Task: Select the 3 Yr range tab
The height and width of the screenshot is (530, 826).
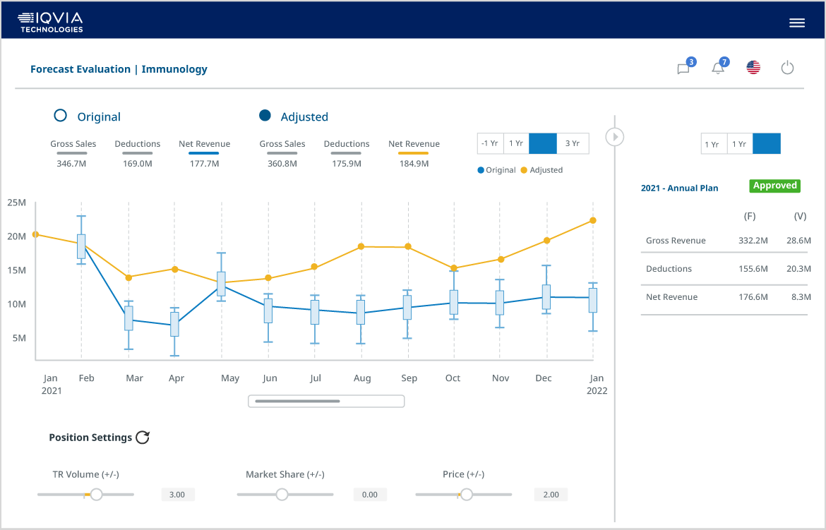Action: point(573,143)
